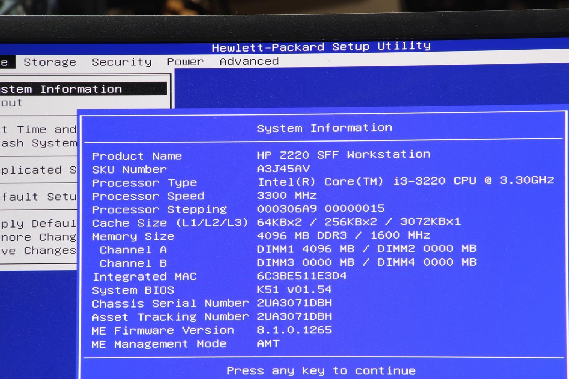Select the highlighted System Information menu entry
Image resolution: width=569 pixels, height=379 pixels.
click(83, 89)
